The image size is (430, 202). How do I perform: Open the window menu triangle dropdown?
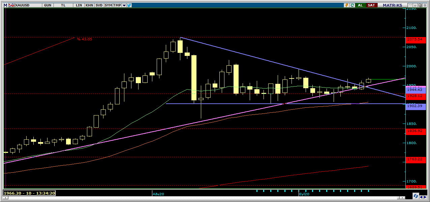coord(410,5)
